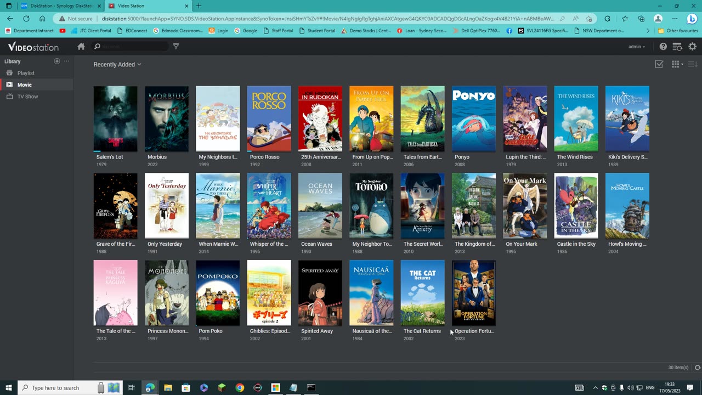Go to Video Station home icon
The image size is (702, 395).
point(81,47)
